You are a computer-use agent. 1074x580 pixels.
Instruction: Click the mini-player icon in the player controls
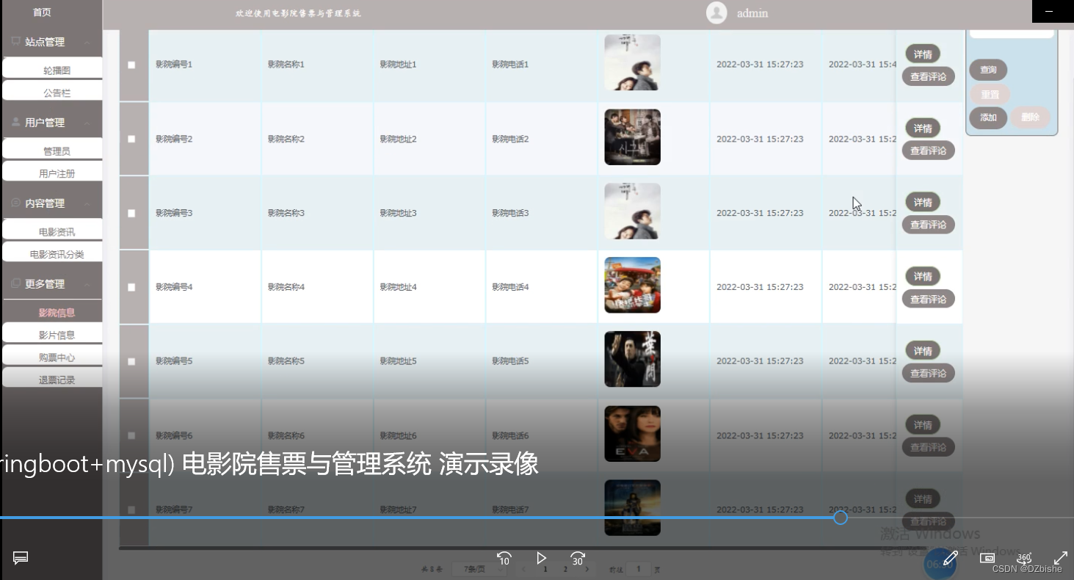coord(987,558)
